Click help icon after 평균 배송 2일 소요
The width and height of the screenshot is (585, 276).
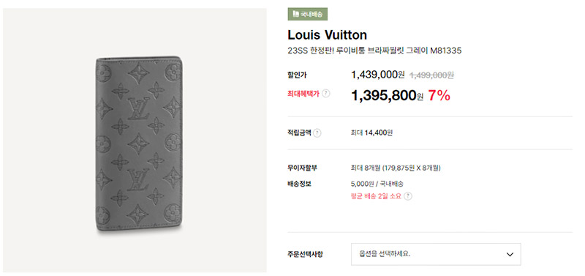pos(408,196)
